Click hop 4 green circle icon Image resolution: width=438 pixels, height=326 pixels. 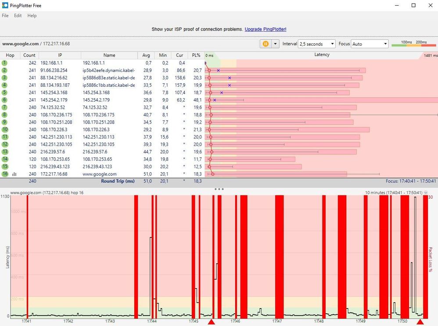[4, 85]
